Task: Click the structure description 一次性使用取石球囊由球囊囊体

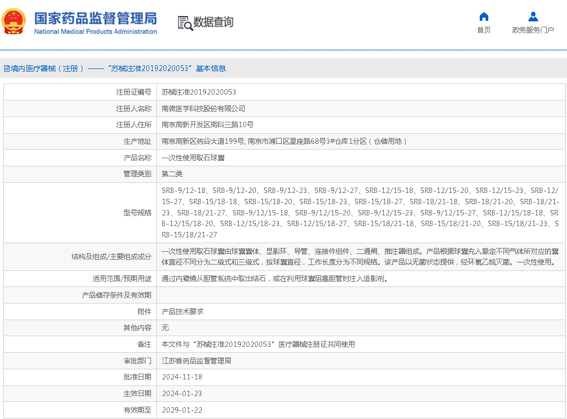Action: pyautogui.click(x=360, y=257)
